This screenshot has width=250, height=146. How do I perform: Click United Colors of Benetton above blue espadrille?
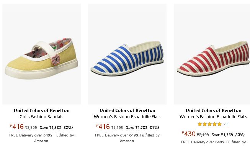[x=127, y=111]
